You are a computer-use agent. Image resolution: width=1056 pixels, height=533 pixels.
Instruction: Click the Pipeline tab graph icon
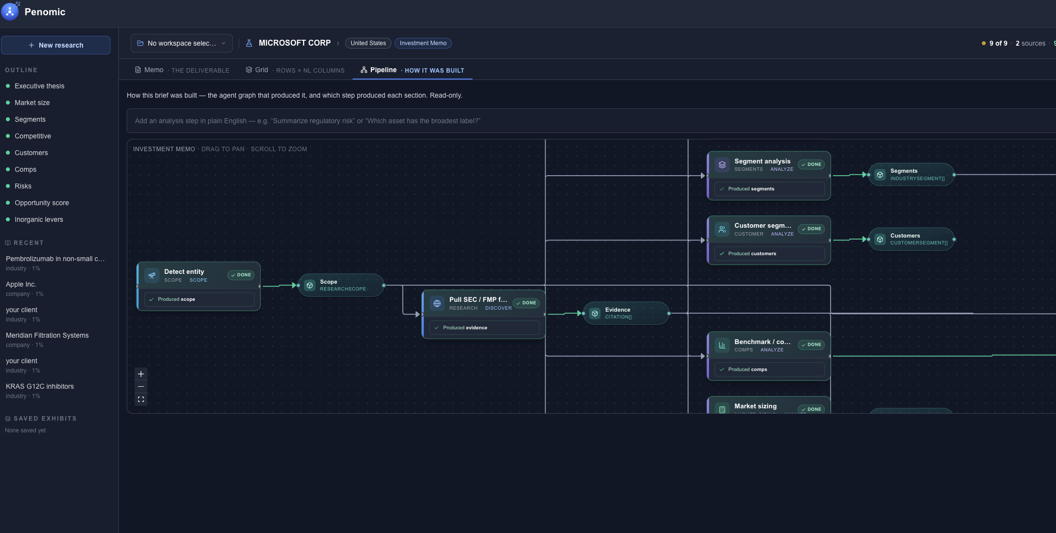[364, 70]
